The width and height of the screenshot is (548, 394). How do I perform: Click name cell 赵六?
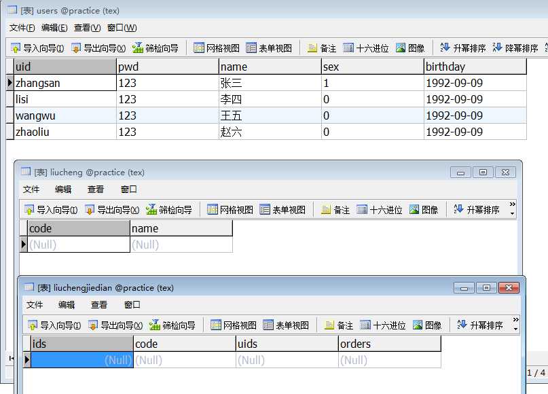click(x=270, y=132)
